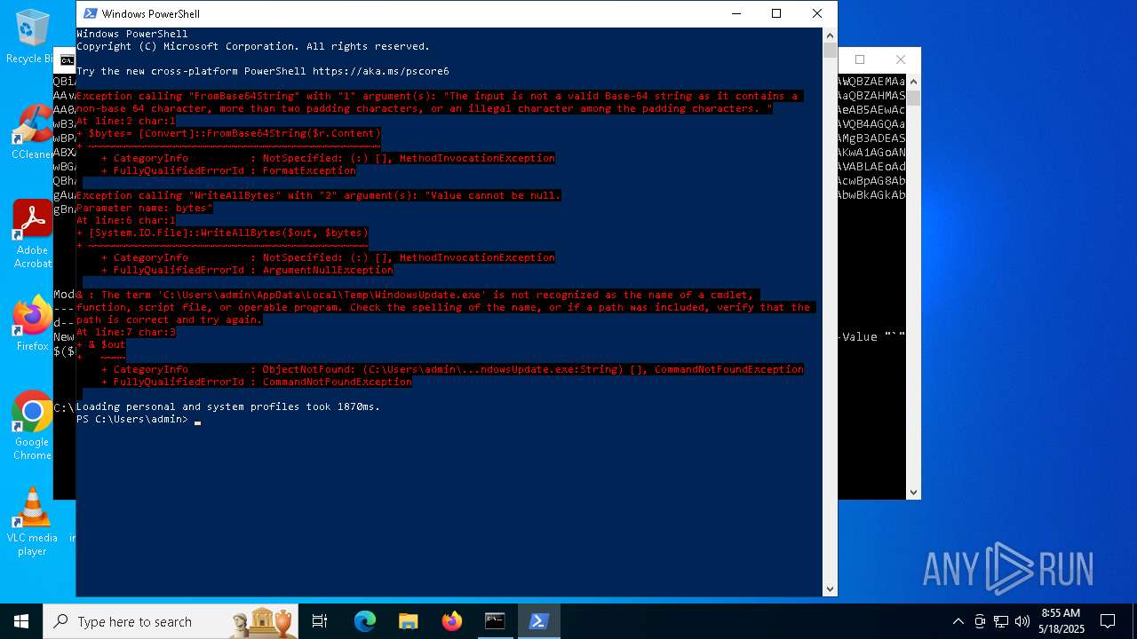The image size is (1137, 639).
Task: Click the search box highlights illustration icon
Action: tap(263, 621)
